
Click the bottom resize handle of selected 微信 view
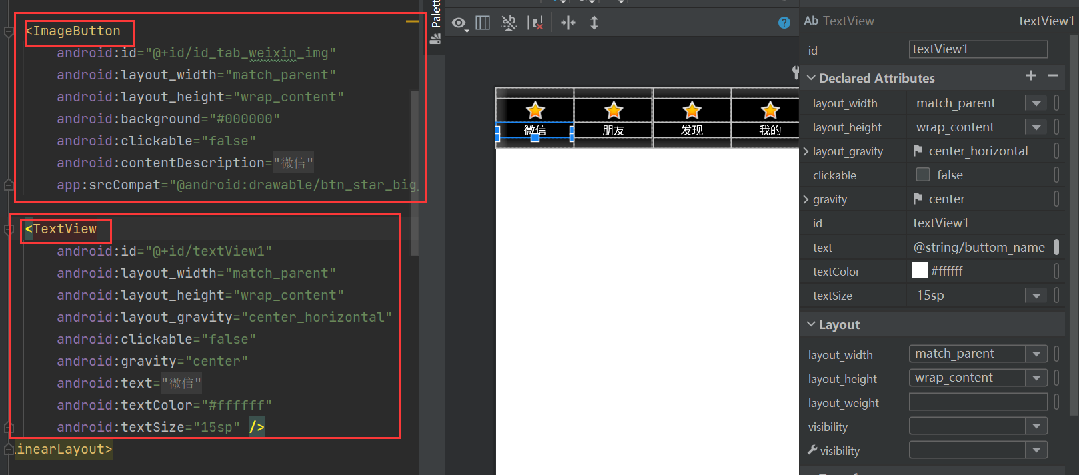(535, 137)
